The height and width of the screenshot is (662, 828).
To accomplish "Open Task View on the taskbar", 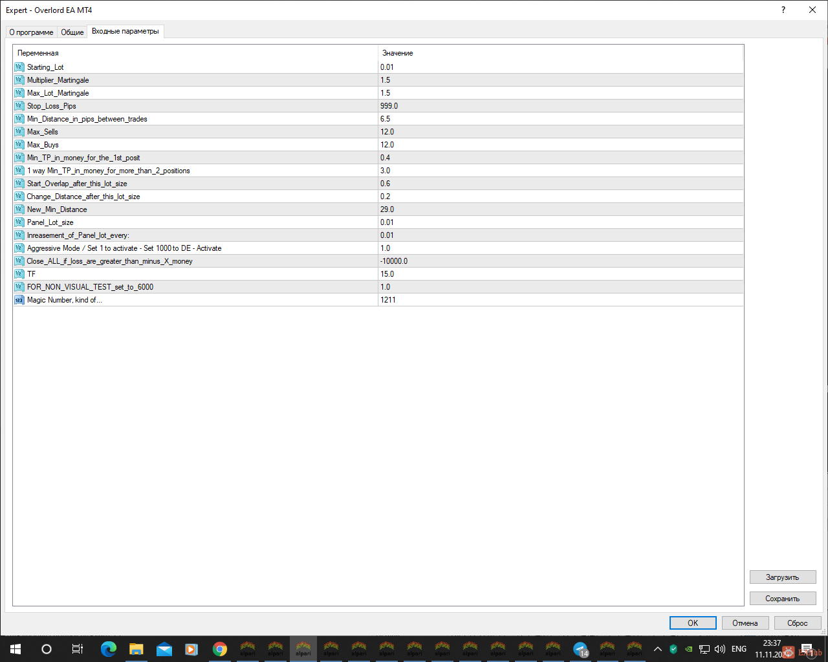I will pos(77,649).
